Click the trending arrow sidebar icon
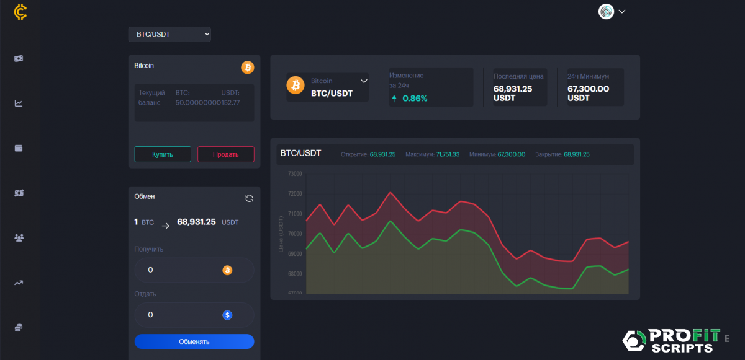This screenshot has width=745, height=360. [x=19, y=283]
